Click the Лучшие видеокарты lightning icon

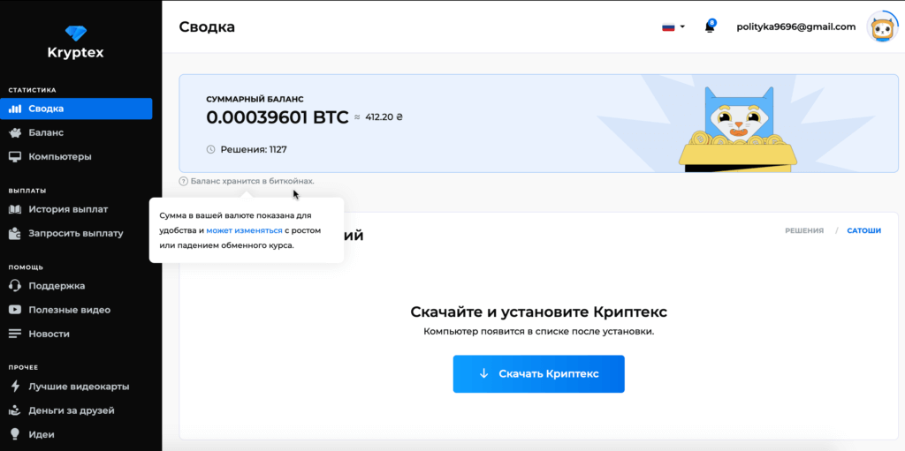pyautogui.click(x=14, y=387)
